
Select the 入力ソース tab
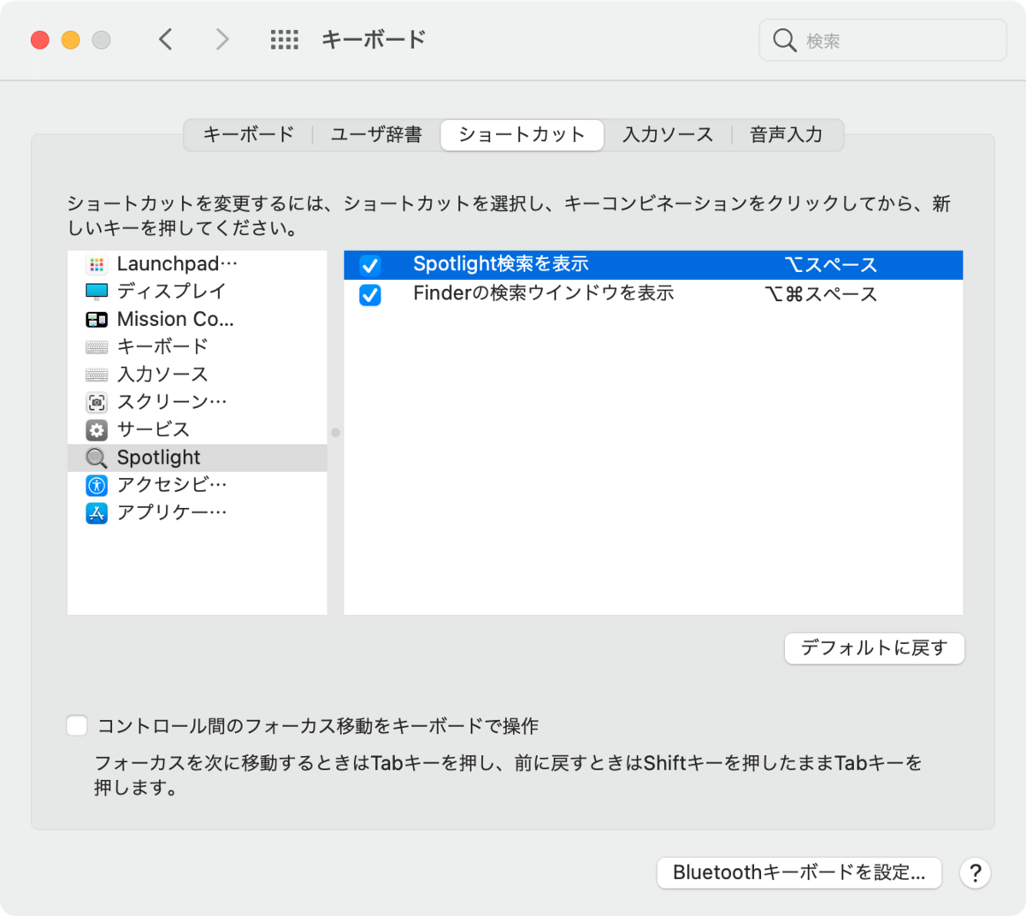point(668,134)
